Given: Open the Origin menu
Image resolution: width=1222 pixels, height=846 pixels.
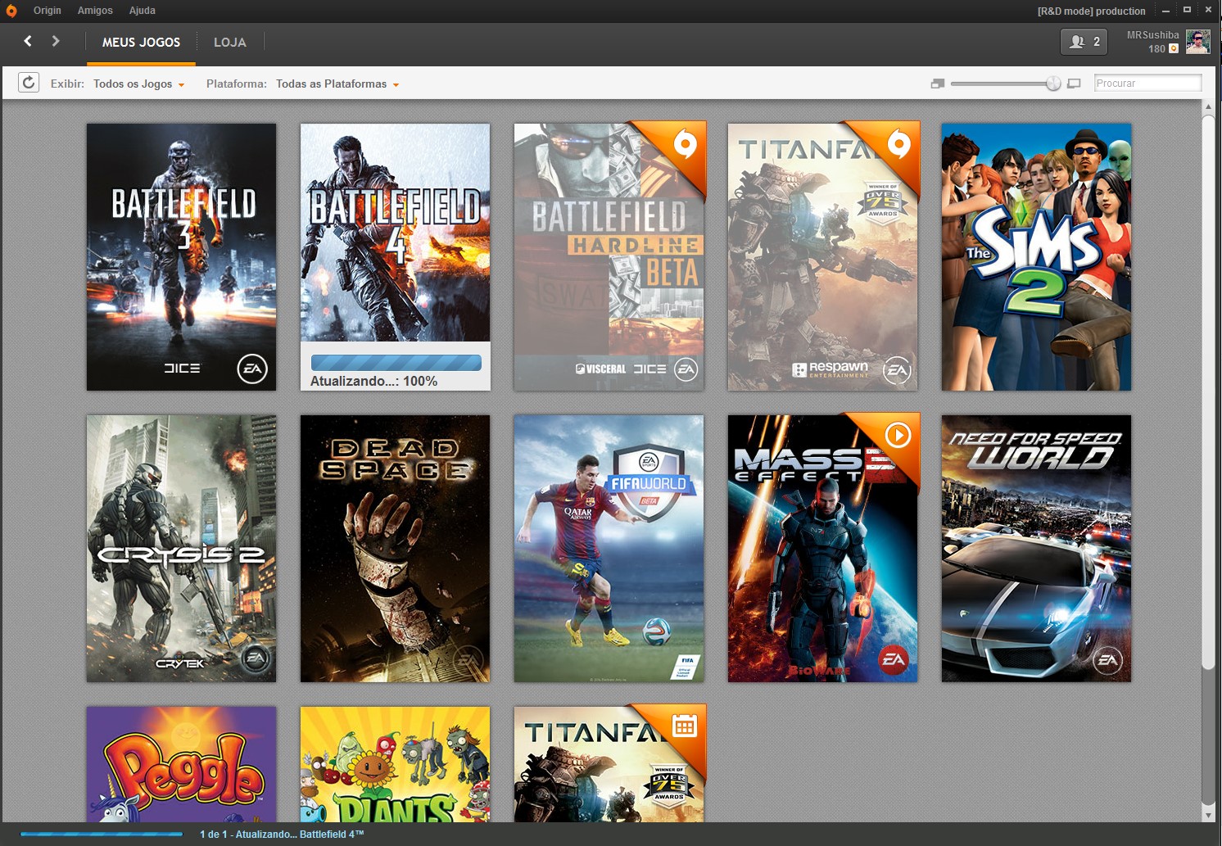Looking at the screenshot, I should (x=48, y=11).
